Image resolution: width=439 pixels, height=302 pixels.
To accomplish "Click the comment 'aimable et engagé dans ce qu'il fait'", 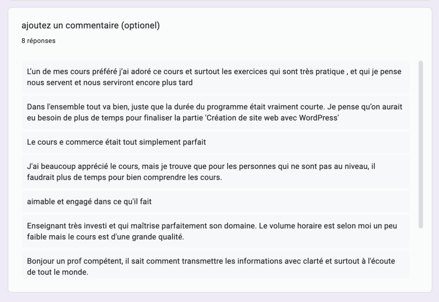I will coord(215,202).
